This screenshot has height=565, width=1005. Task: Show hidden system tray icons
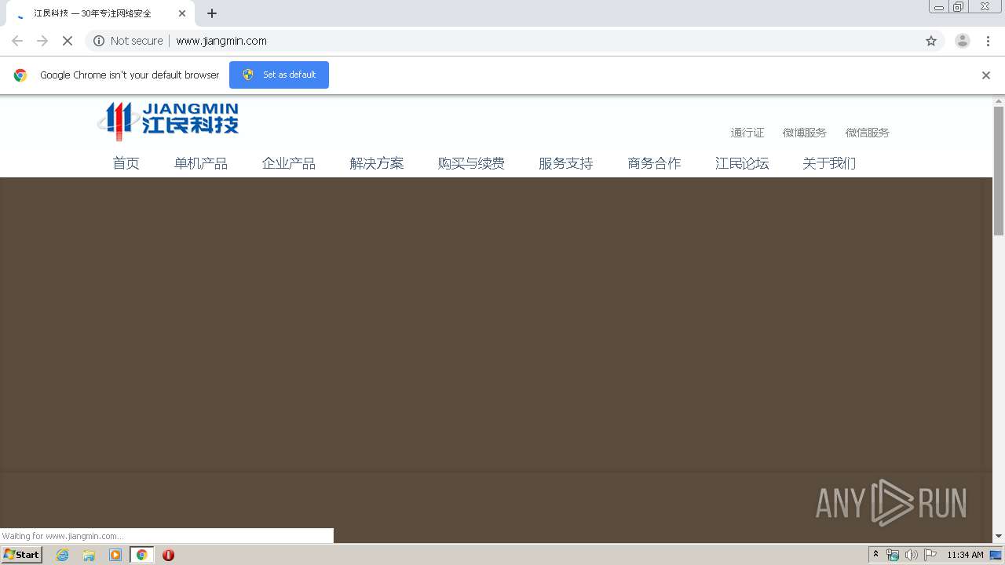[x=876, y=555]
